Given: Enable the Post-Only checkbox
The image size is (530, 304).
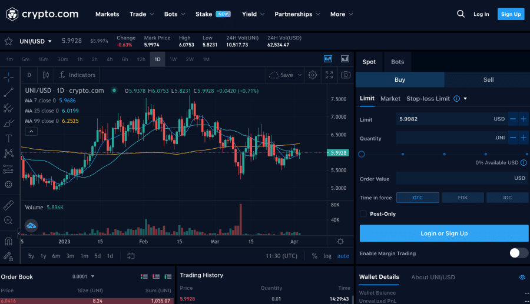Looking at the screenshot, I should [x=363, y=213].
